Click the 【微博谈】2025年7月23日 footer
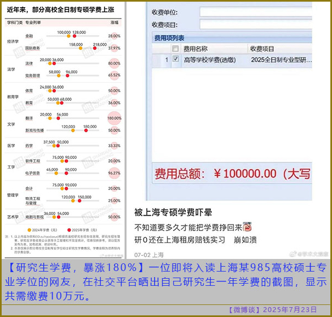 pos(272,310)
